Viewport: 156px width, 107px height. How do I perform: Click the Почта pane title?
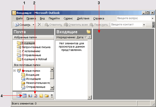coord(20,32)
